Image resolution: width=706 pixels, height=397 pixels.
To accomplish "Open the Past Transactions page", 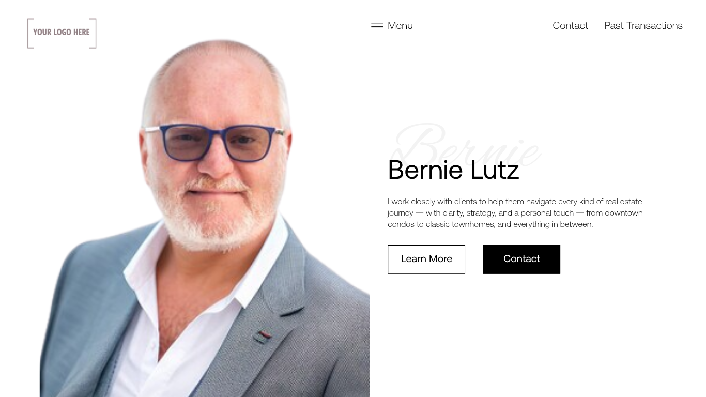I will click(643, 25).
